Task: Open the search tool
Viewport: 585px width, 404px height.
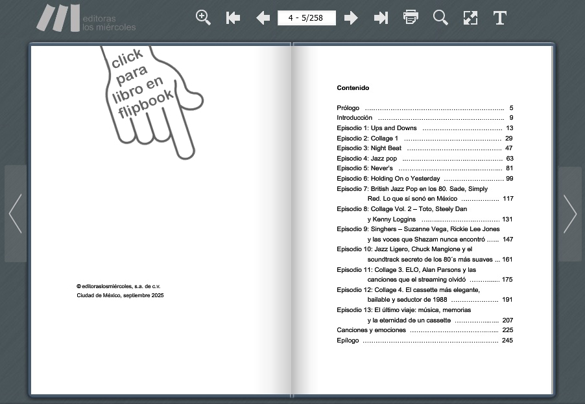Action: click(440, 18)
